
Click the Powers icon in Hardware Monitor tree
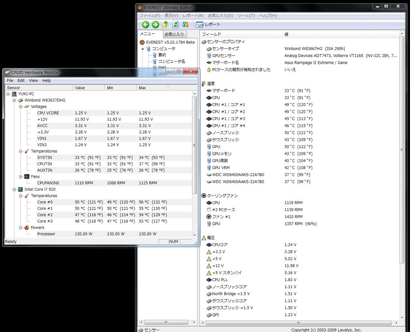click(26, 228)
